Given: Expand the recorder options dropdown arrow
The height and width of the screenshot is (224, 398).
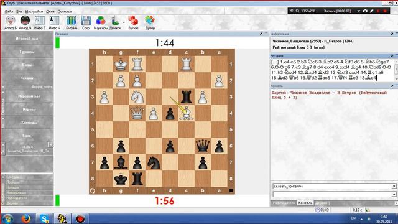Looking at the screenshot, I should point(359,11).
